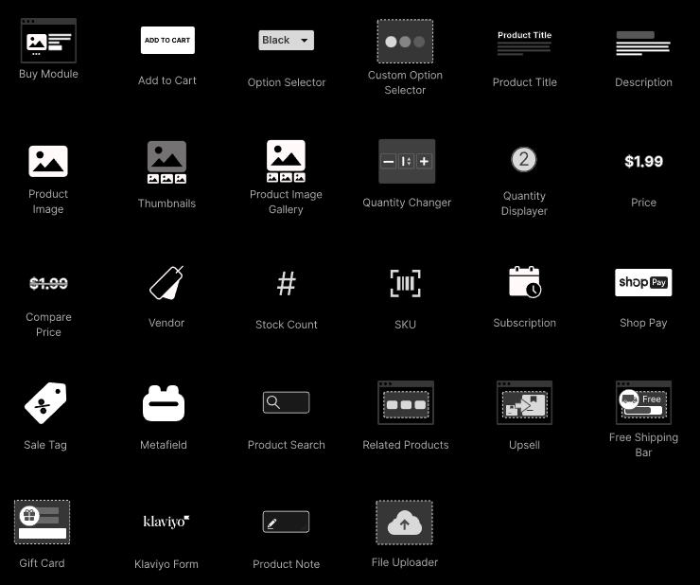The height and width of the screenshot is (585, 700).
Task: Select the SKU barcode icon
Action: click(406, 283)
